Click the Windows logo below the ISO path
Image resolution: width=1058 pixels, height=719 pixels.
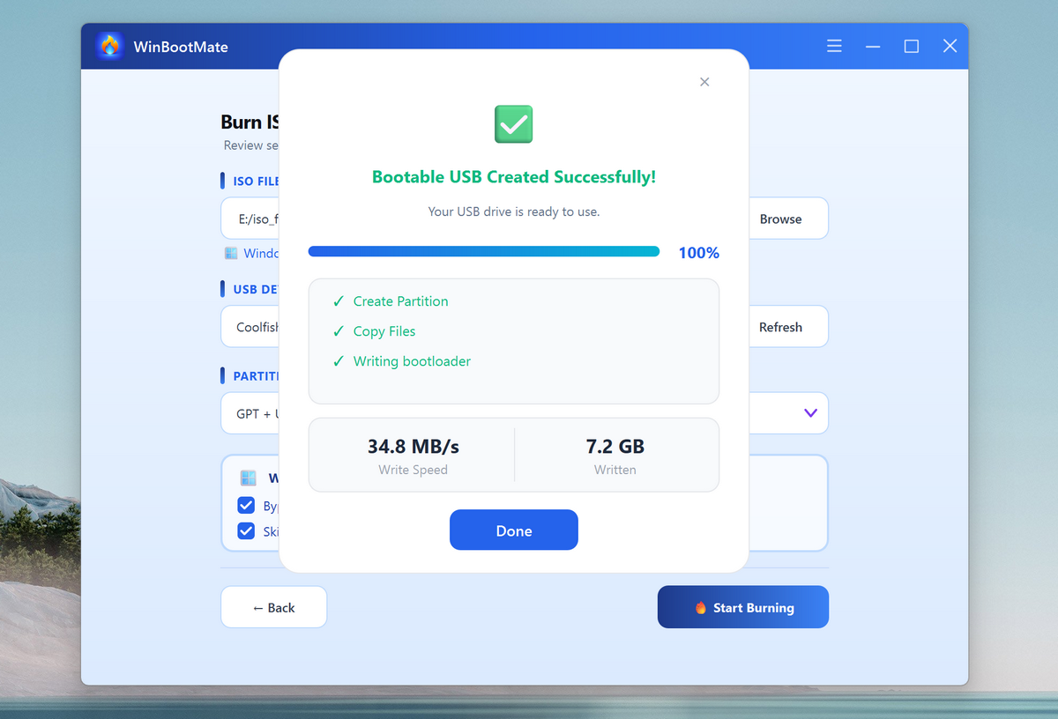(231, 253)
